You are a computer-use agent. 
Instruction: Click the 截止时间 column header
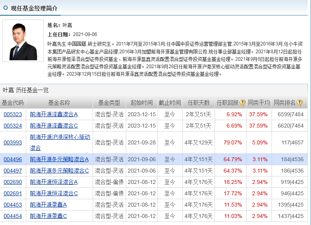point(170,103)
